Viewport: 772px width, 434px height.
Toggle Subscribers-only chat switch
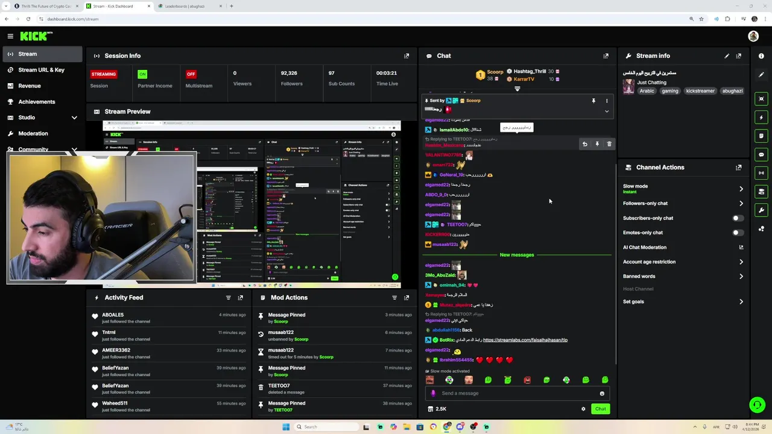point(738,218)
